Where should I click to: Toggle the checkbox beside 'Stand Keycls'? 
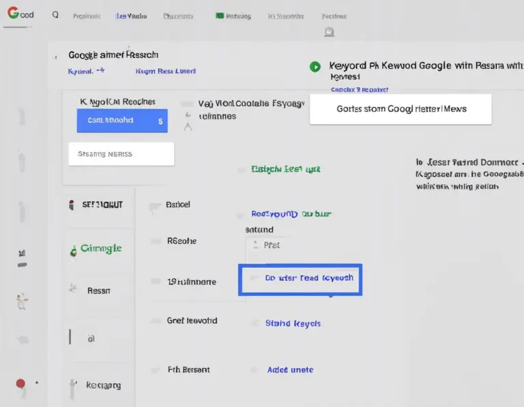254,322
